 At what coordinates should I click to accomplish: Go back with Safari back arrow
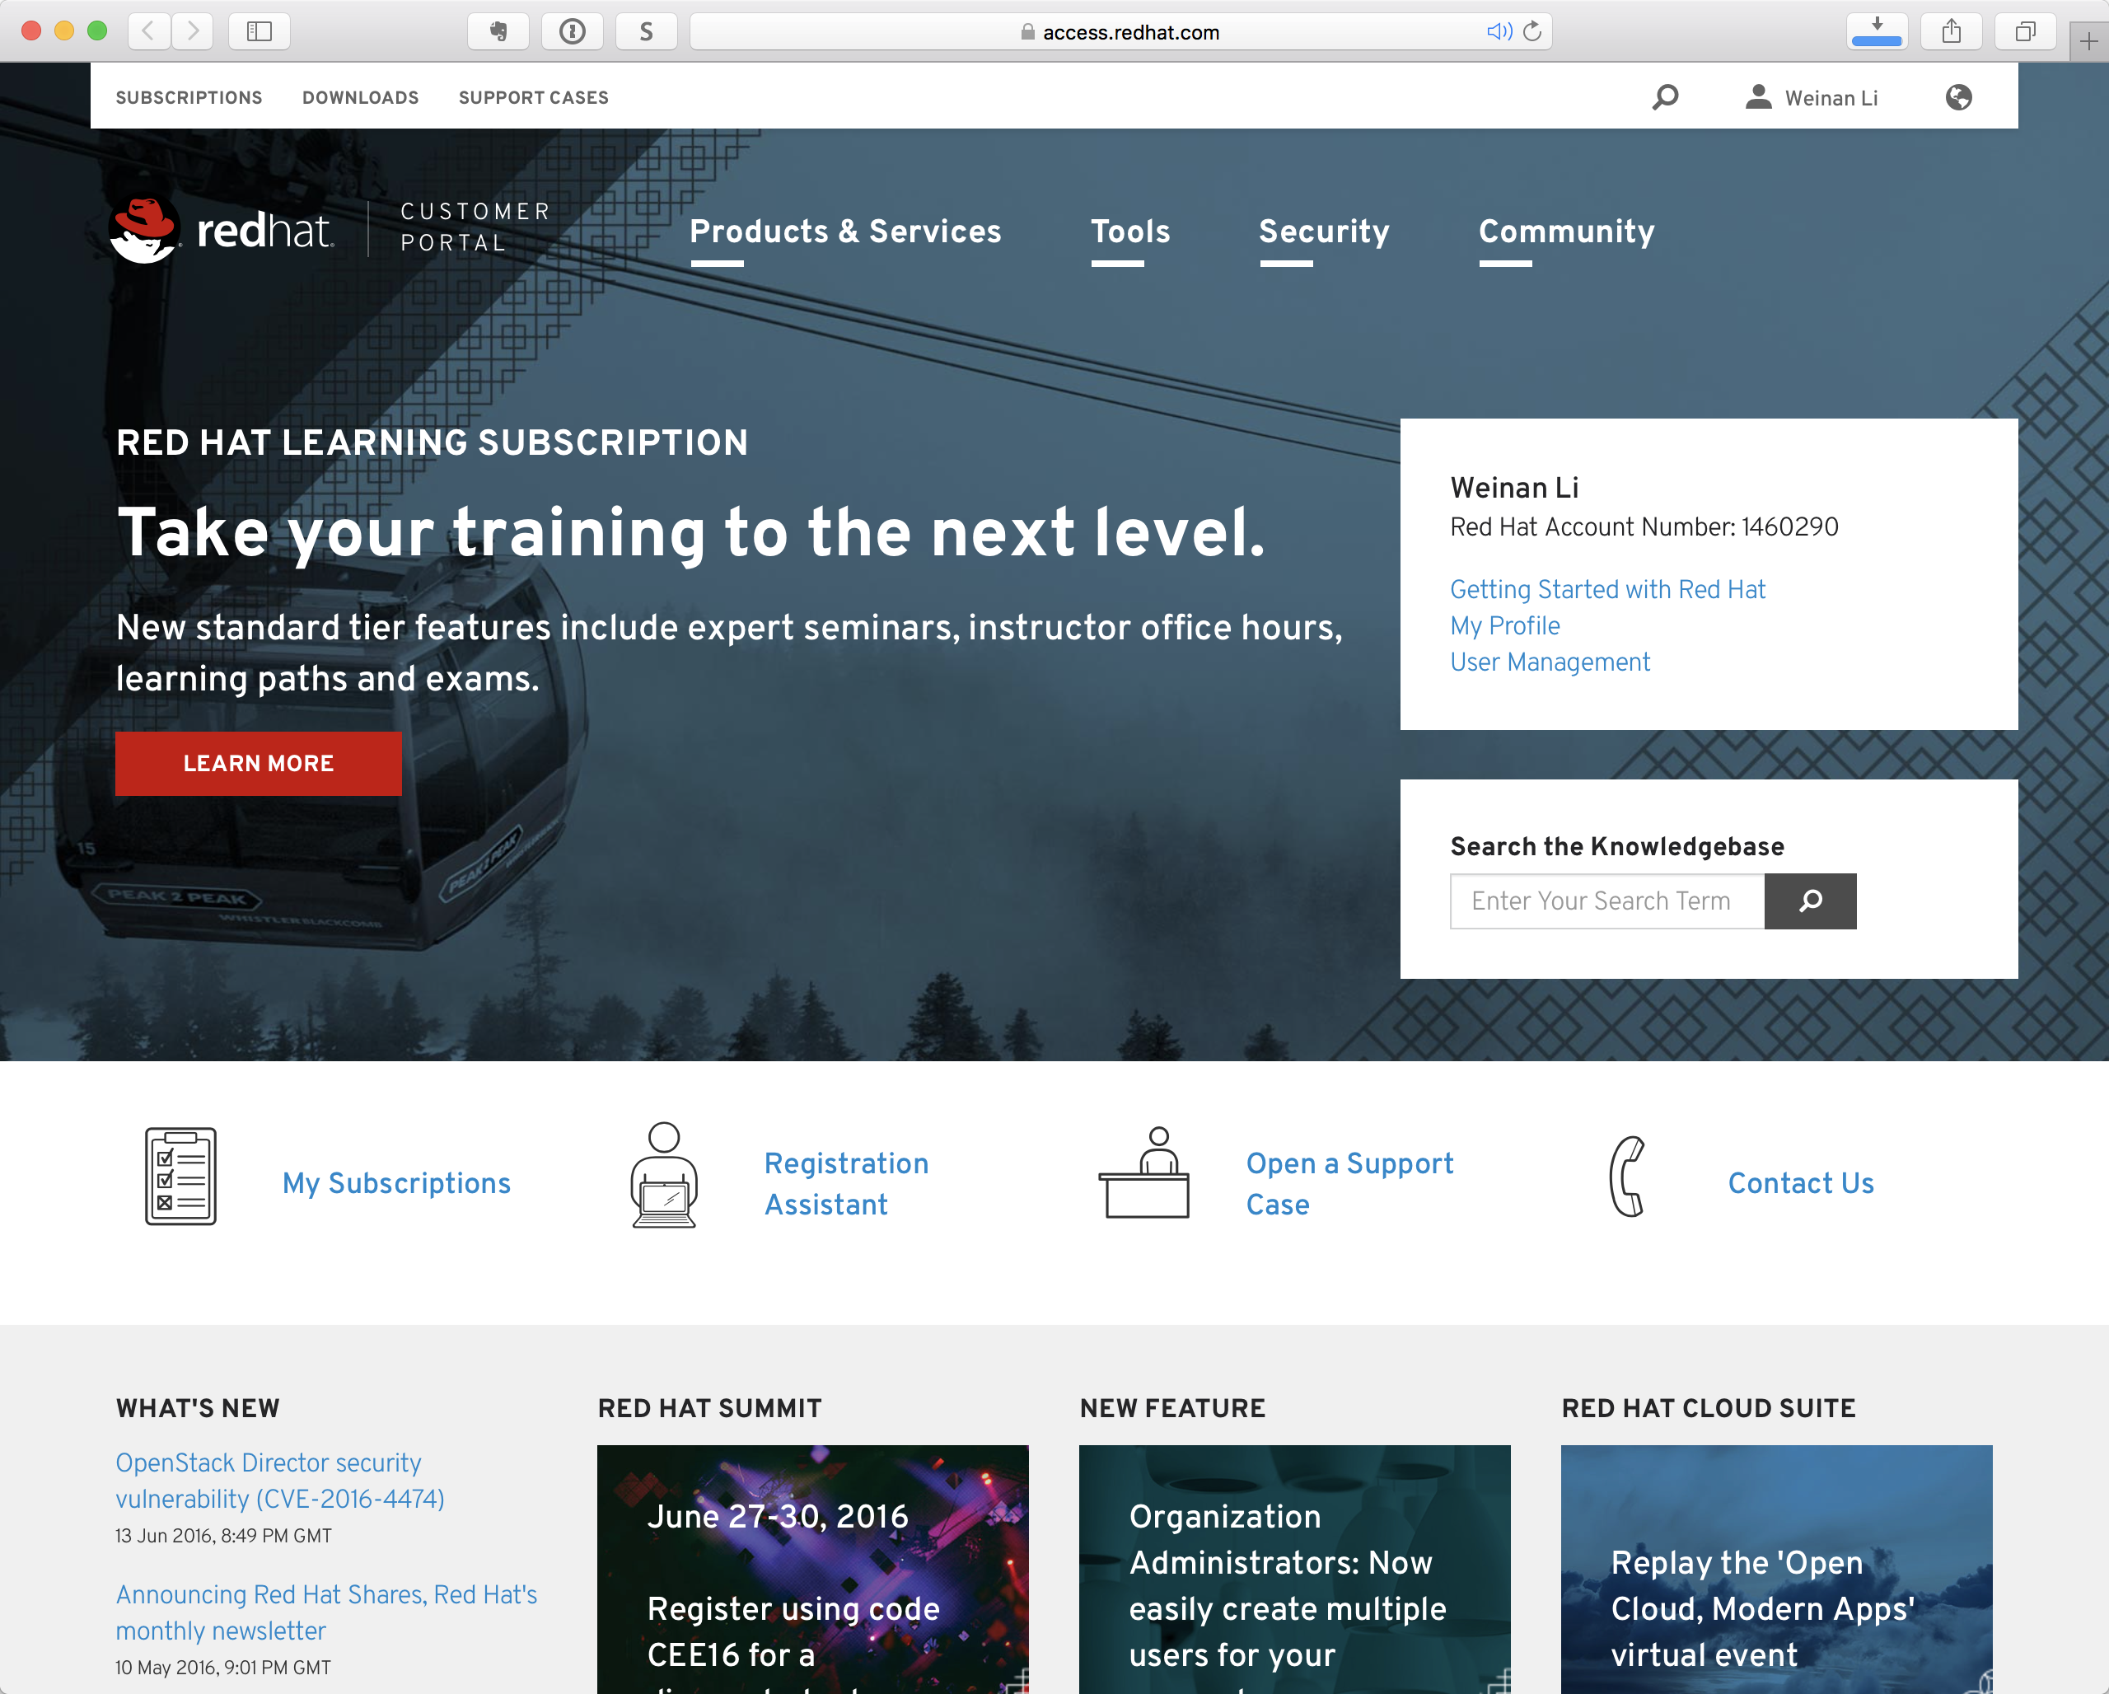coord(148,31)
